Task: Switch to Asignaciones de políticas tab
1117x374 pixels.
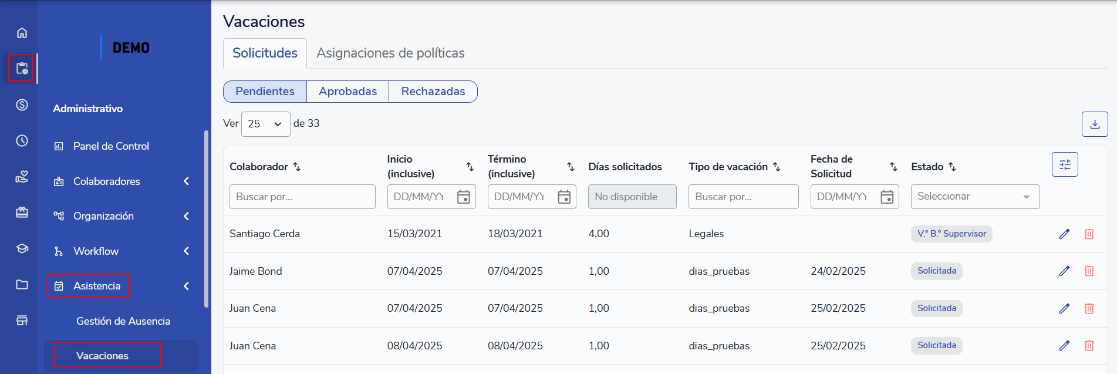Action: (390, 53)
